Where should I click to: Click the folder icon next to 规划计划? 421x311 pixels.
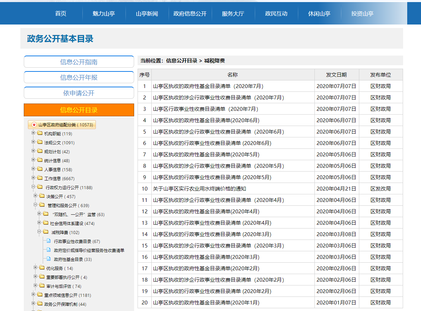(40, 151)
